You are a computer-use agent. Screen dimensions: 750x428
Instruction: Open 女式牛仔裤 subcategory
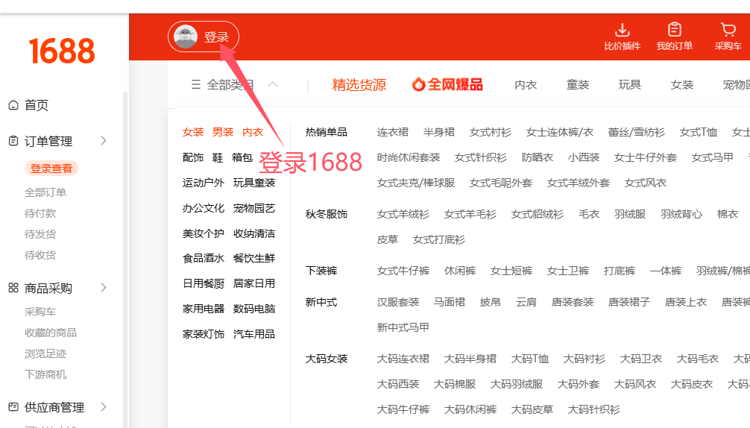[403, 271]
